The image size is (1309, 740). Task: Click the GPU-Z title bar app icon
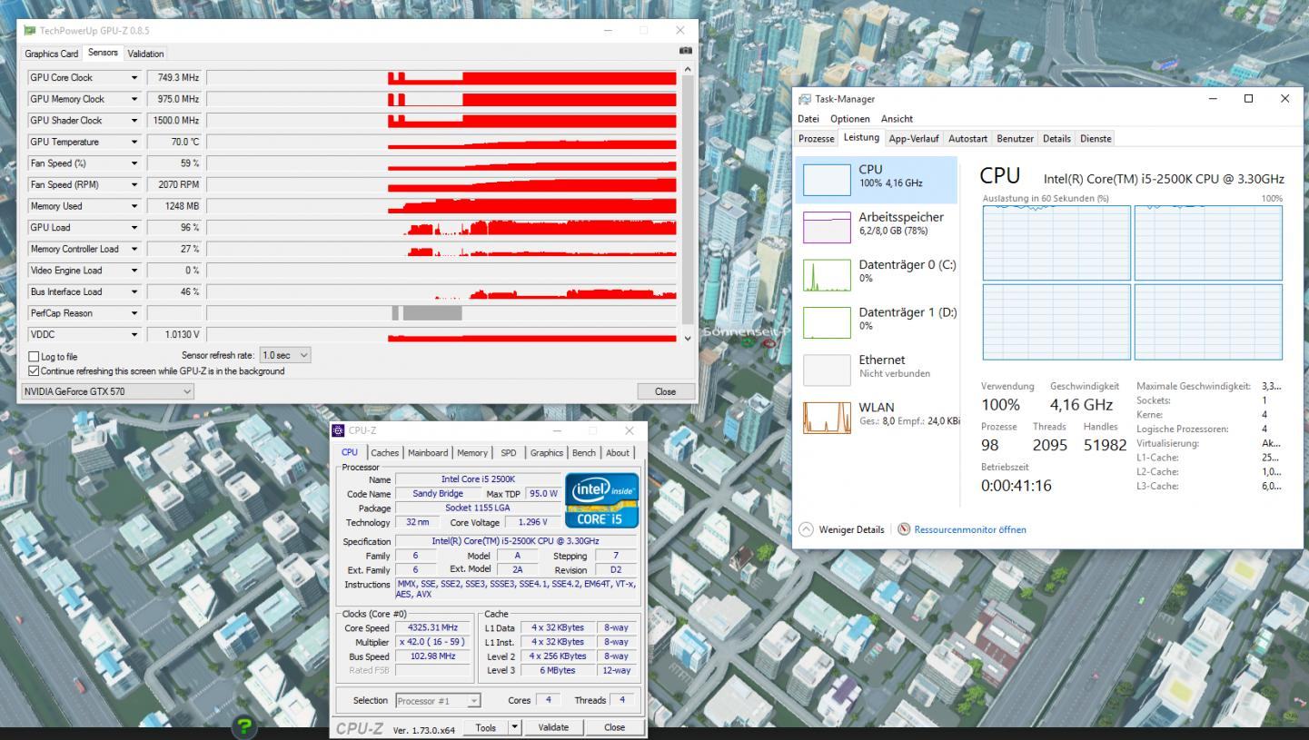point(30,31)
